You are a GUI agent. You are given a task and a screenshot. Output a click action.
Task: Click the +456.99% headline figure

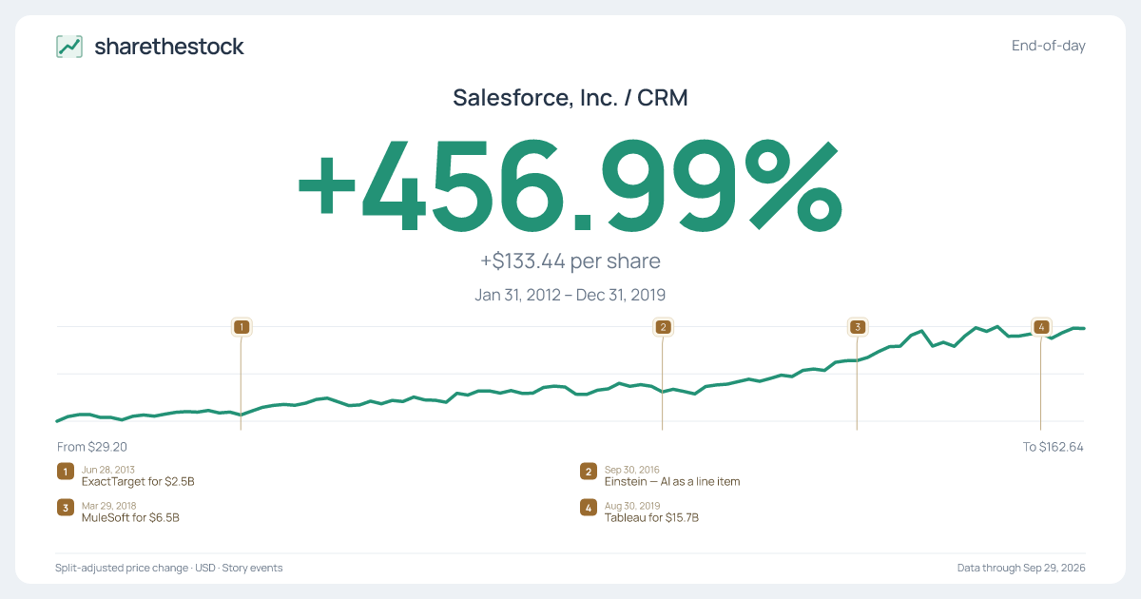pos(570,187)
